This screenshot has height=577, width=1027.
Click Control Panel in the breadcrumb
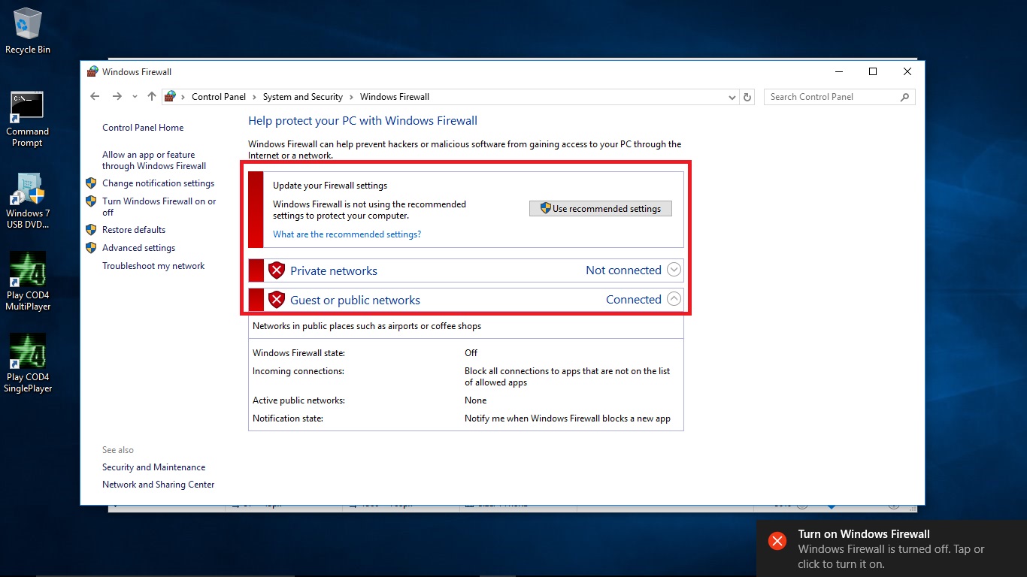(219, 97)
